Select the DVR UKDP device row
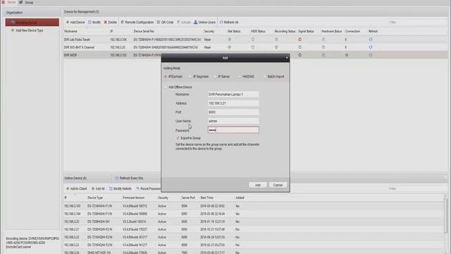 255,55
